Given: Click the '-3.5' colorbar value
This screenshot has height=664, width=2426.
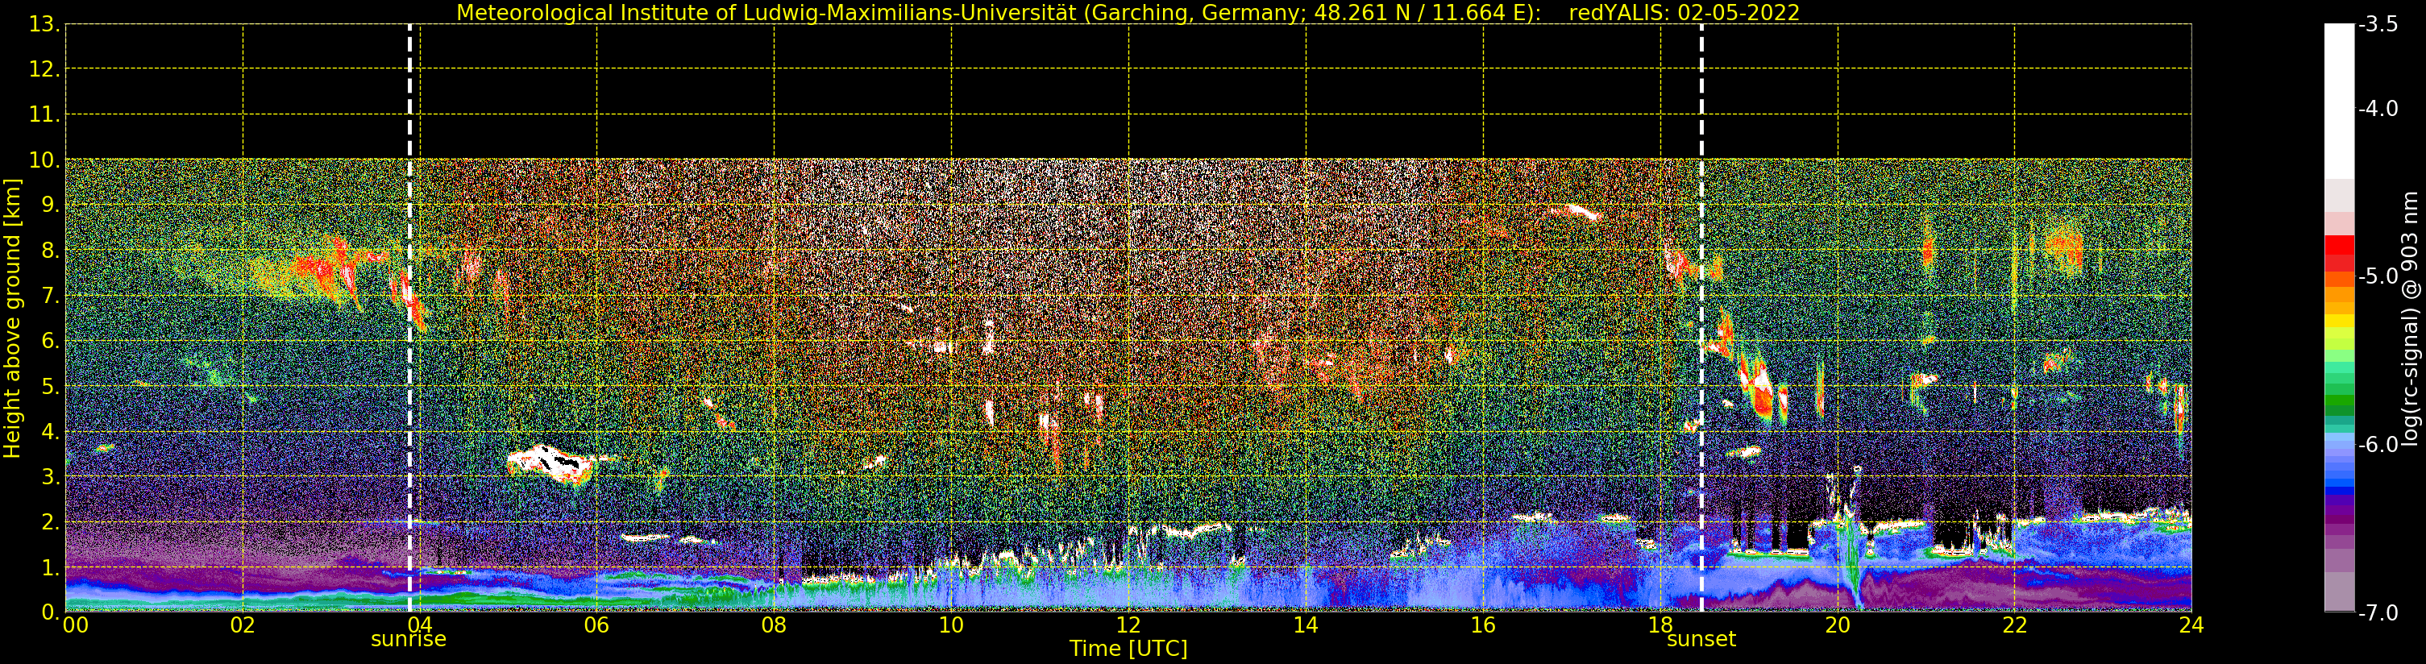Looking at the screenshot, I should coord(2378,24).
